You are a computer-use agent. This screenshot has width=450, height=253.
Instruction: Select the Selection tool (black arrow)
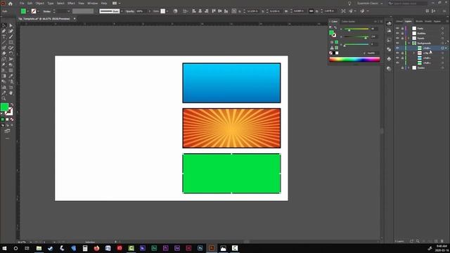tap(4, 25)
